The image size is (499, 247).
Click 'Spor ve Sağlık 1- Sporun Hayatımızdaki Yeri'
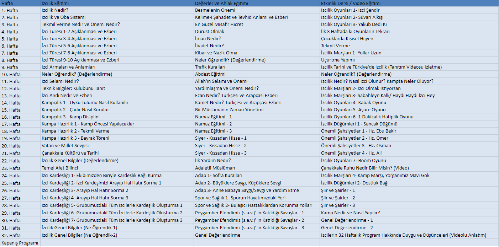click(x=257, y=198)
